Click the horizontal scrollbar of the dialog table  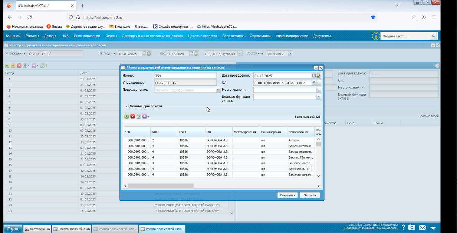[x=161, y=186]
